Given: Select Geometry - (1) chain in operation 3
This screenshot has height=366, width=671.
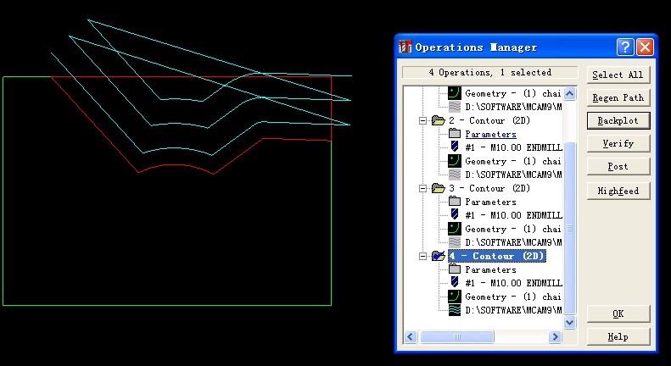Looking at the screenshot, I should [x=512, y=229].
